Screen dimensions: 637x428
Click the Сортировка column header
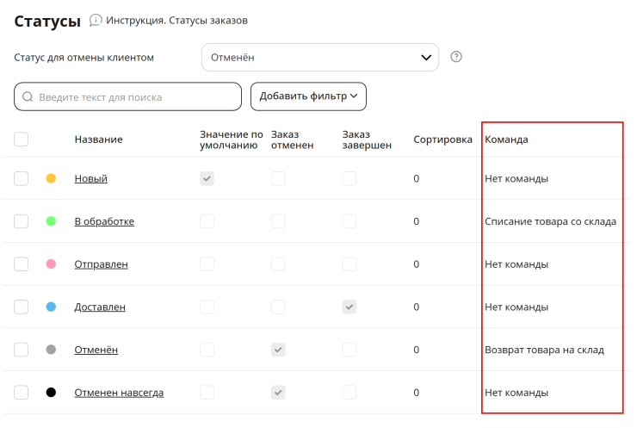pos(442,140)
